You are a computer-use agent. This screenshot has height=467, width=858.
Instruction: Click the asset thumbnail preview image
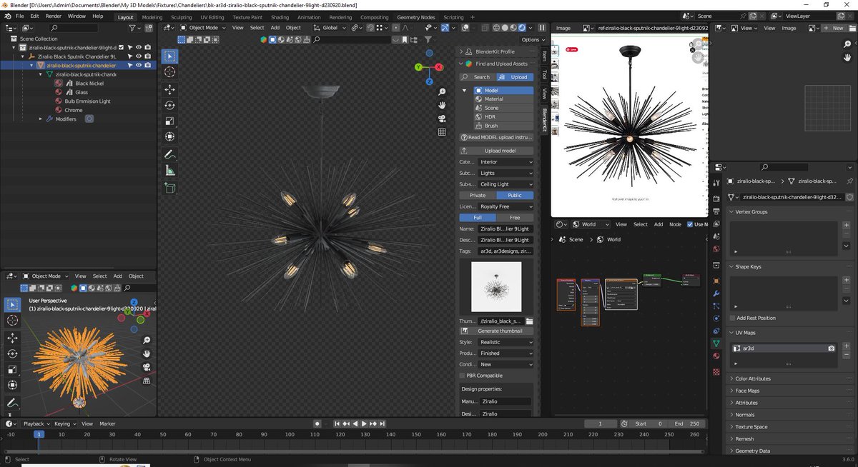tap(496, 286)
